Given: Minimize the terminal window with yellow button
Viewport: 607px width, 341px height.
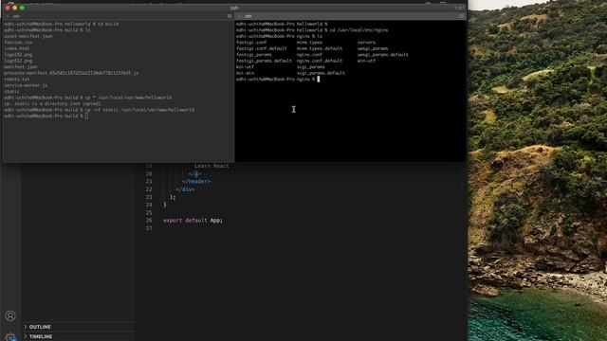Looking at the screenshot, I should click(x=15, y=8).
